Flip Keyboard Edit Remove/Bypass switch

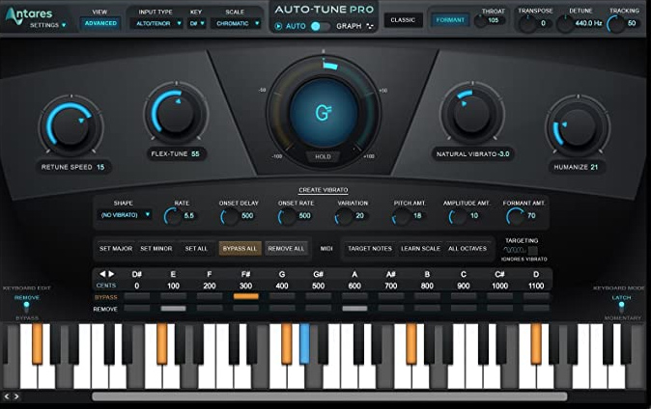(27, 308)
